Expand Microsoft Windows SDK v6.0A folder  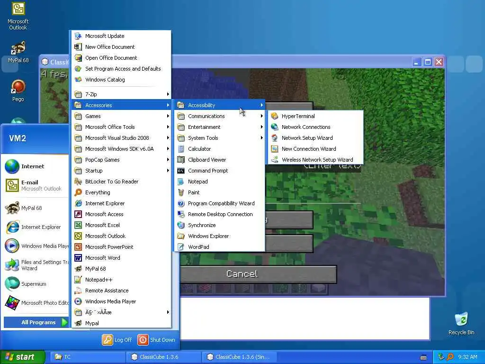click(x=121, y=149)
